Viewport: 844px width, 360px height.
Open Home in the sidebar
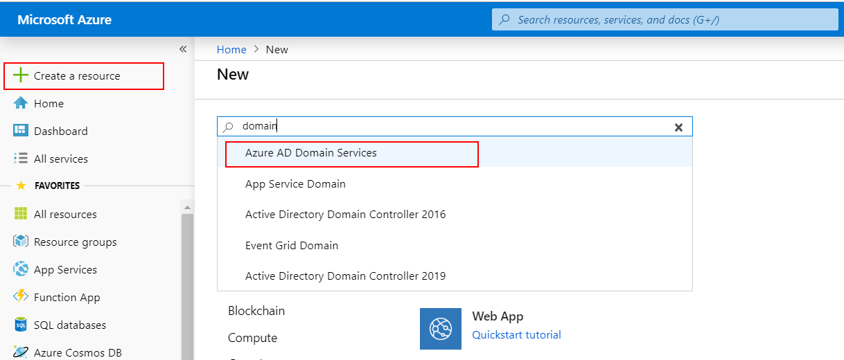pyautogui.click(x=49, y=103)
